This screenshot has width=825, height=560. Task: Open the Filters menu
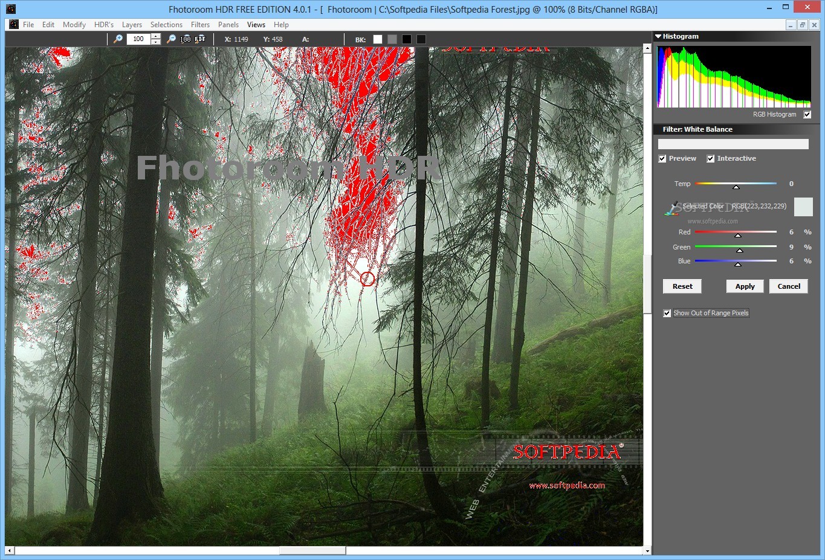[200, 25]
